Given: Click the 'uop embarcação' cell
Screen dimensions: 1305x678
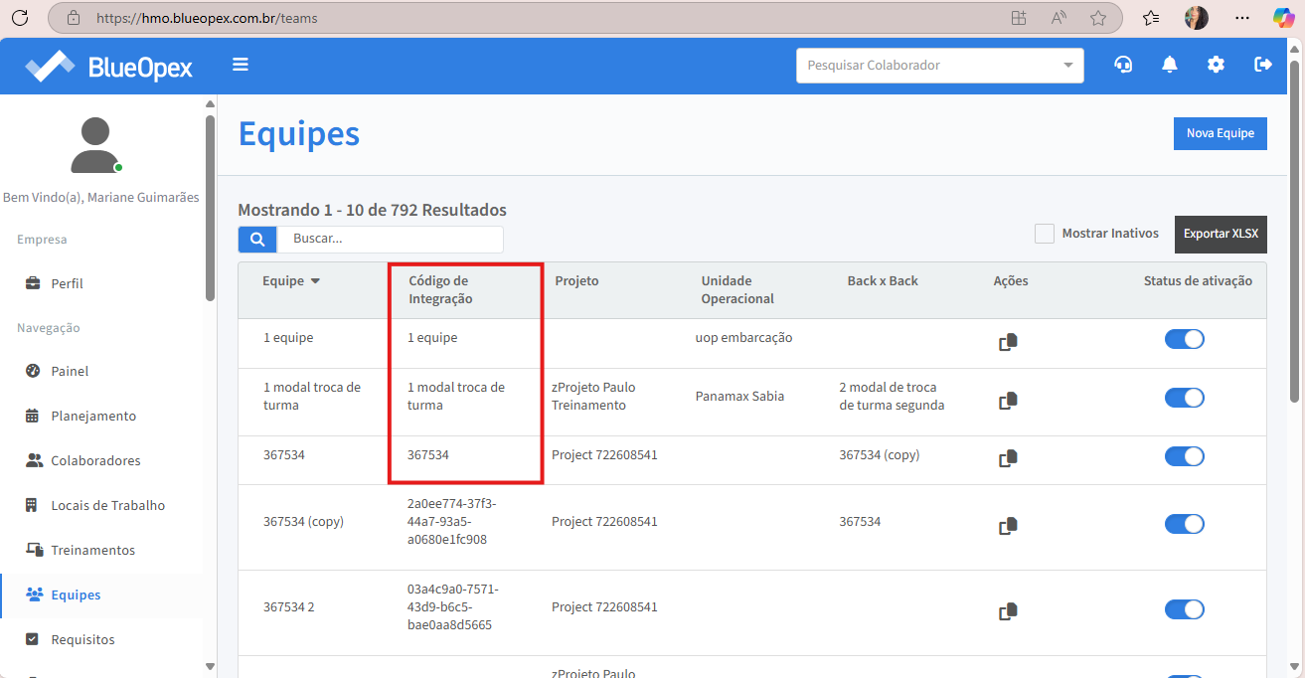Looking at the screenshot, I should pos(744,338).
